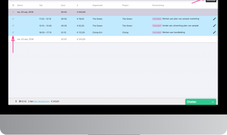This screenshot has height=135, width=227.
Task: Expand the Chatten widget chevron
Action: [213, 102]
